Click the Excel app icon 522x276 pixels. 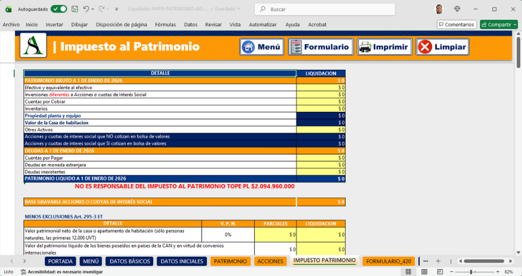coord(8,9)
